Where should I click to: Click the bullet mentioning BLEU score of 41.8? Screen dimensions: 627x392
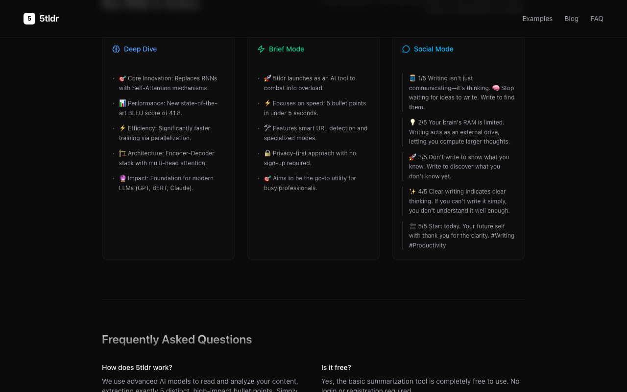tap(168, 108)
